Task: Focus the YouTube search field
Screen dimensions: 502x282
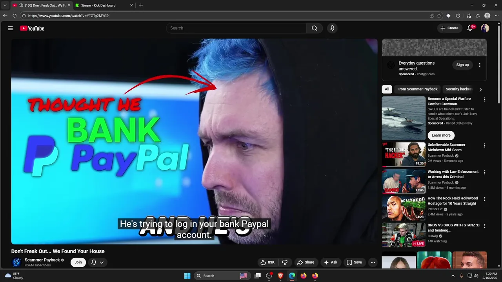Action: click(x=236, y=28)
